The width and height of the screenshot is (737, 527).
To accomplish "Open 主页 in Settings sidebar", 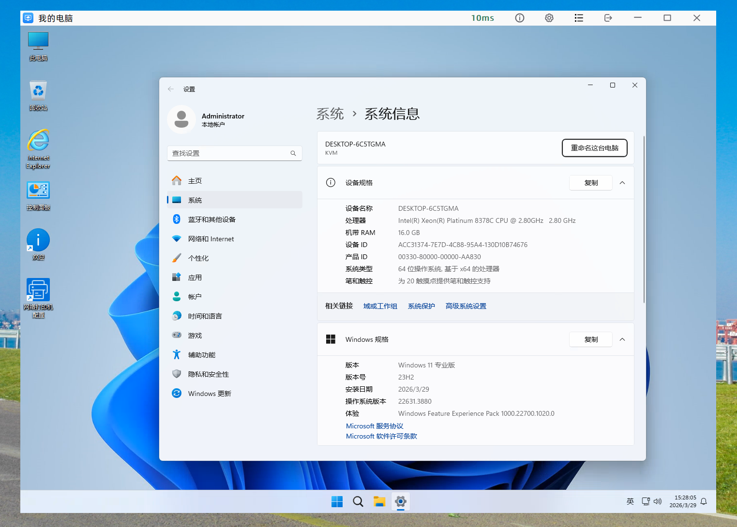I will (x=235, y=181).
